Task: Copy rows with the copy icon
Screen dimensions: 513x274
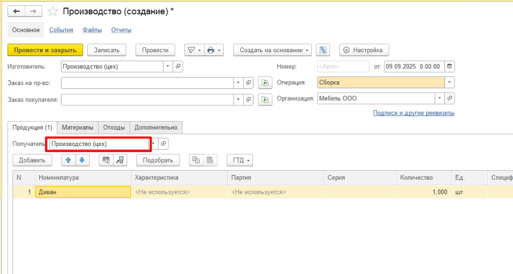Action: tap(196, 160)
